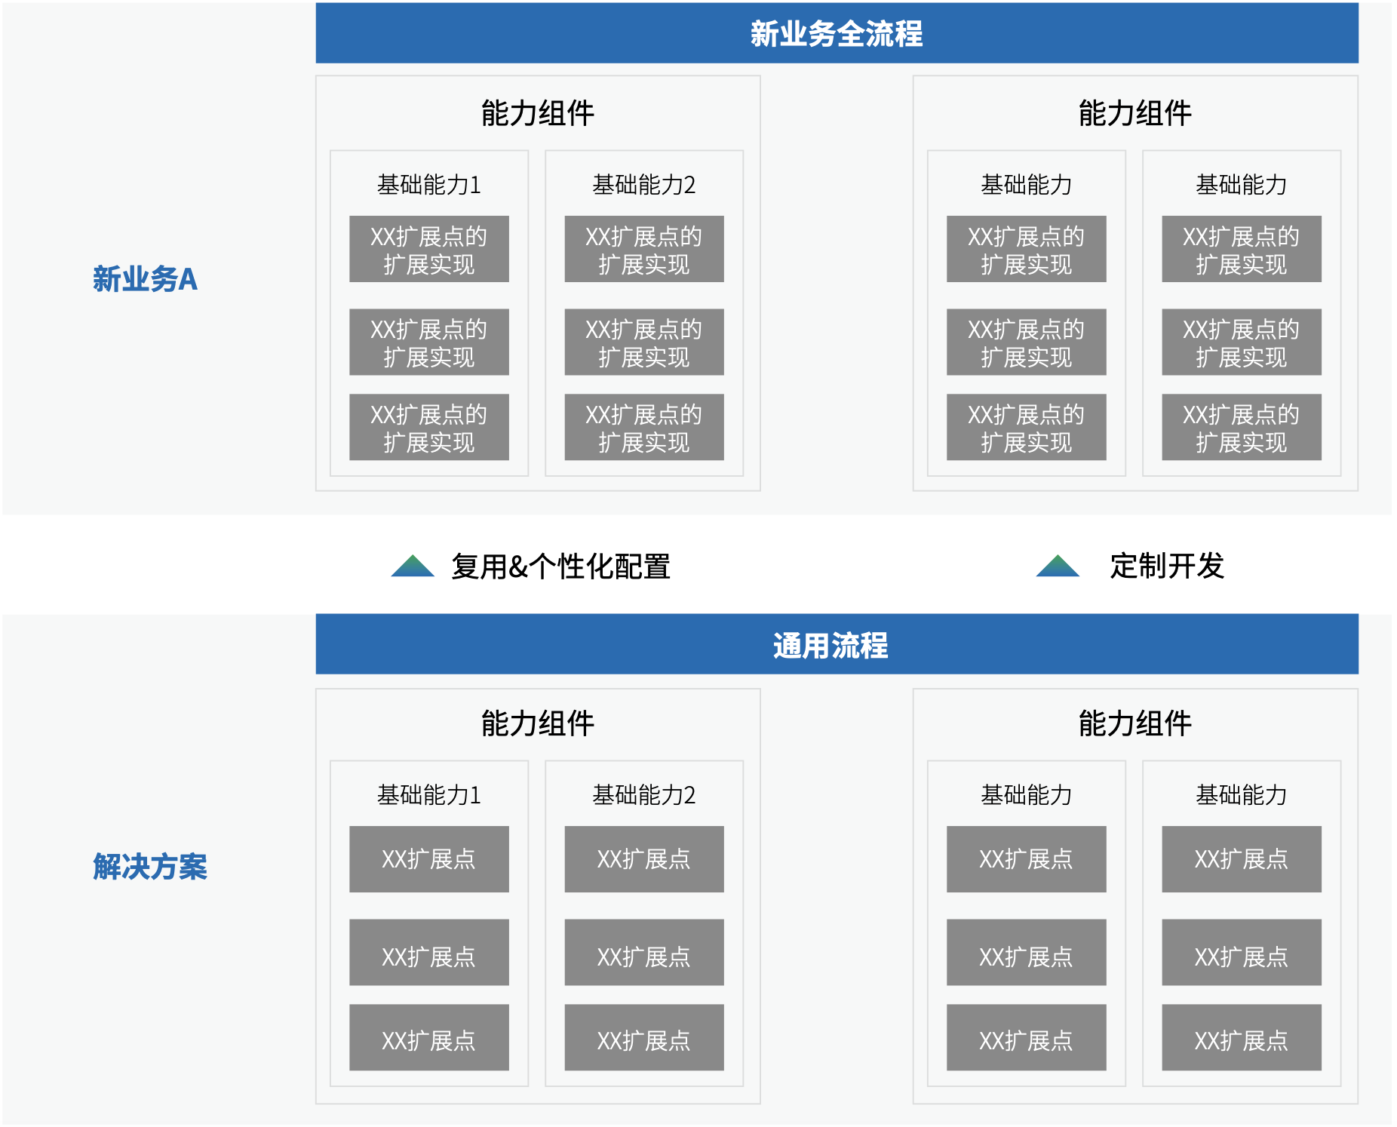
Task: Select 基础能力2 title under 新业务全流程
Action: [x=643, y=185]
